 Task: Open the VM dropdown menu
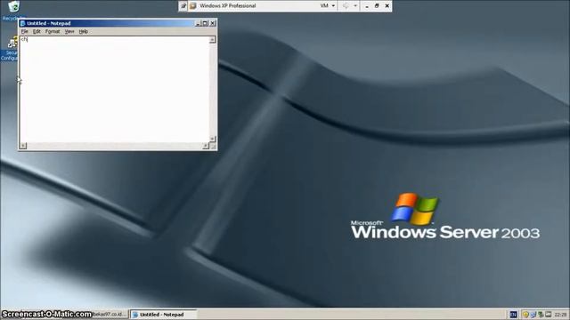327,6
